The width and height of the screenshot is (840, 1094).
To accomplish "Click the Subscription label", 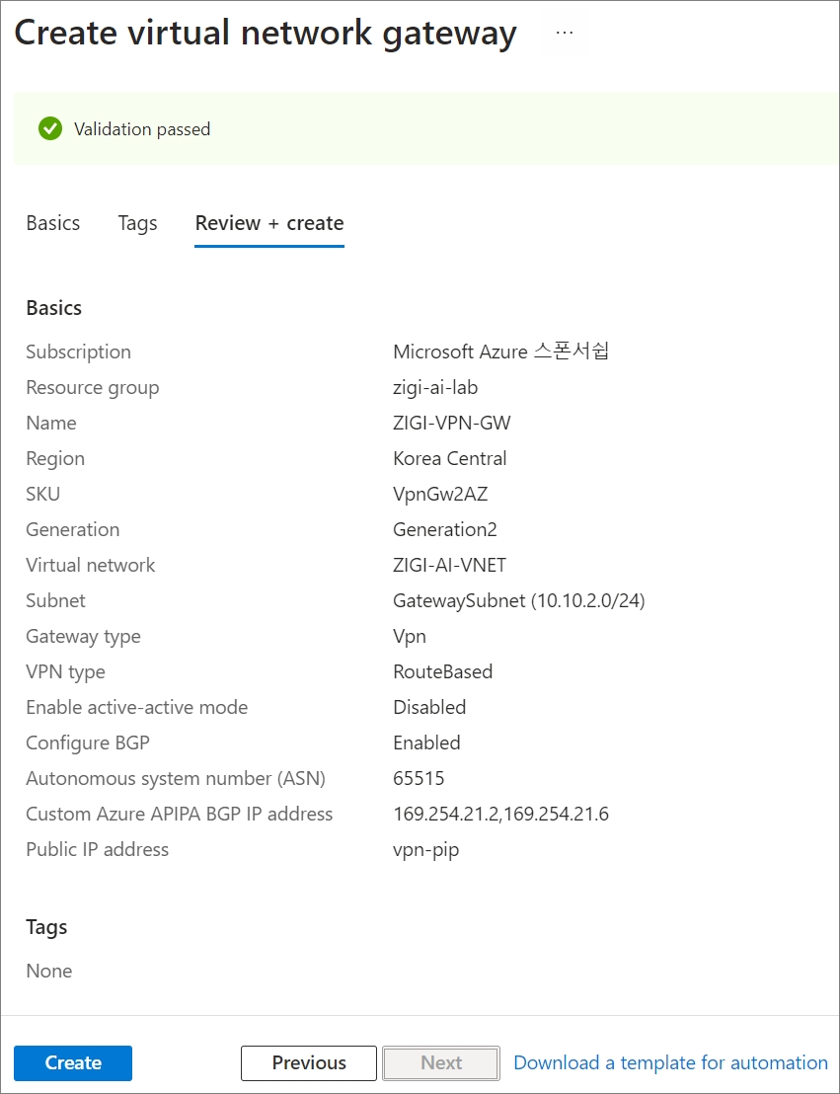I will click(78, 352).
